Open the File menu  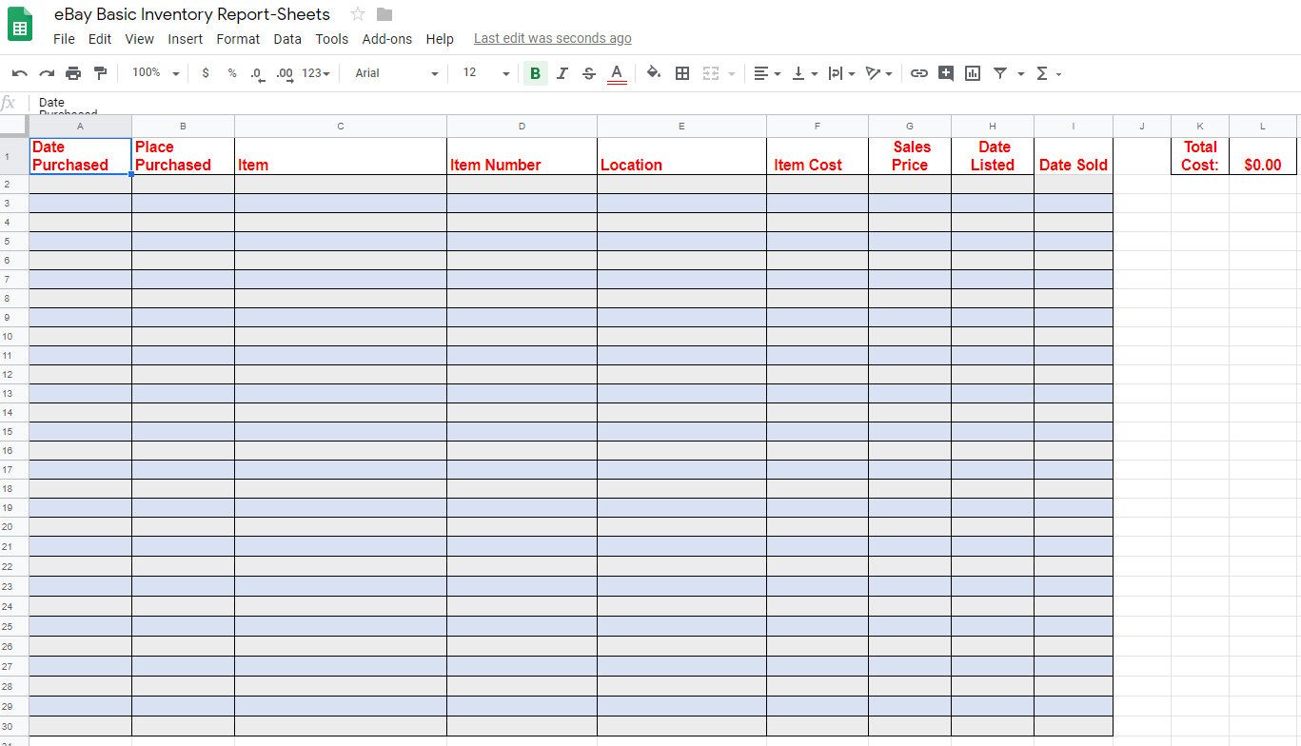(x=64, y=39)
